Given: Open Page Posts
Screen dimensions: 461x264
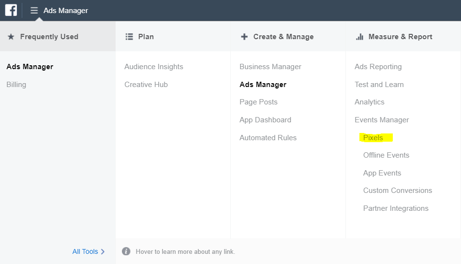Looking at the screenshot, I should click(x=258, y=102).
